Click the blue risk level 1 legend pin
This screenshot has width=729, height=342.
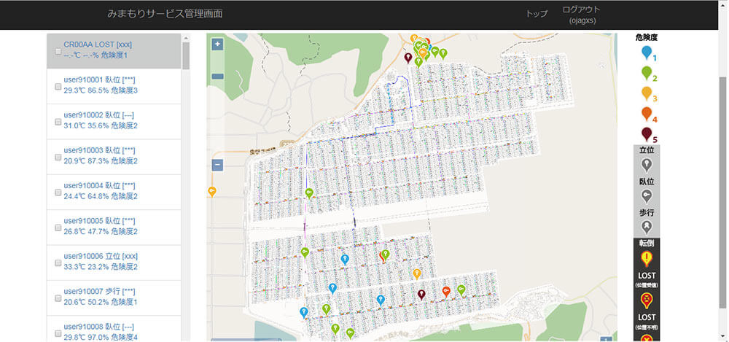click(x=646, y=53)
